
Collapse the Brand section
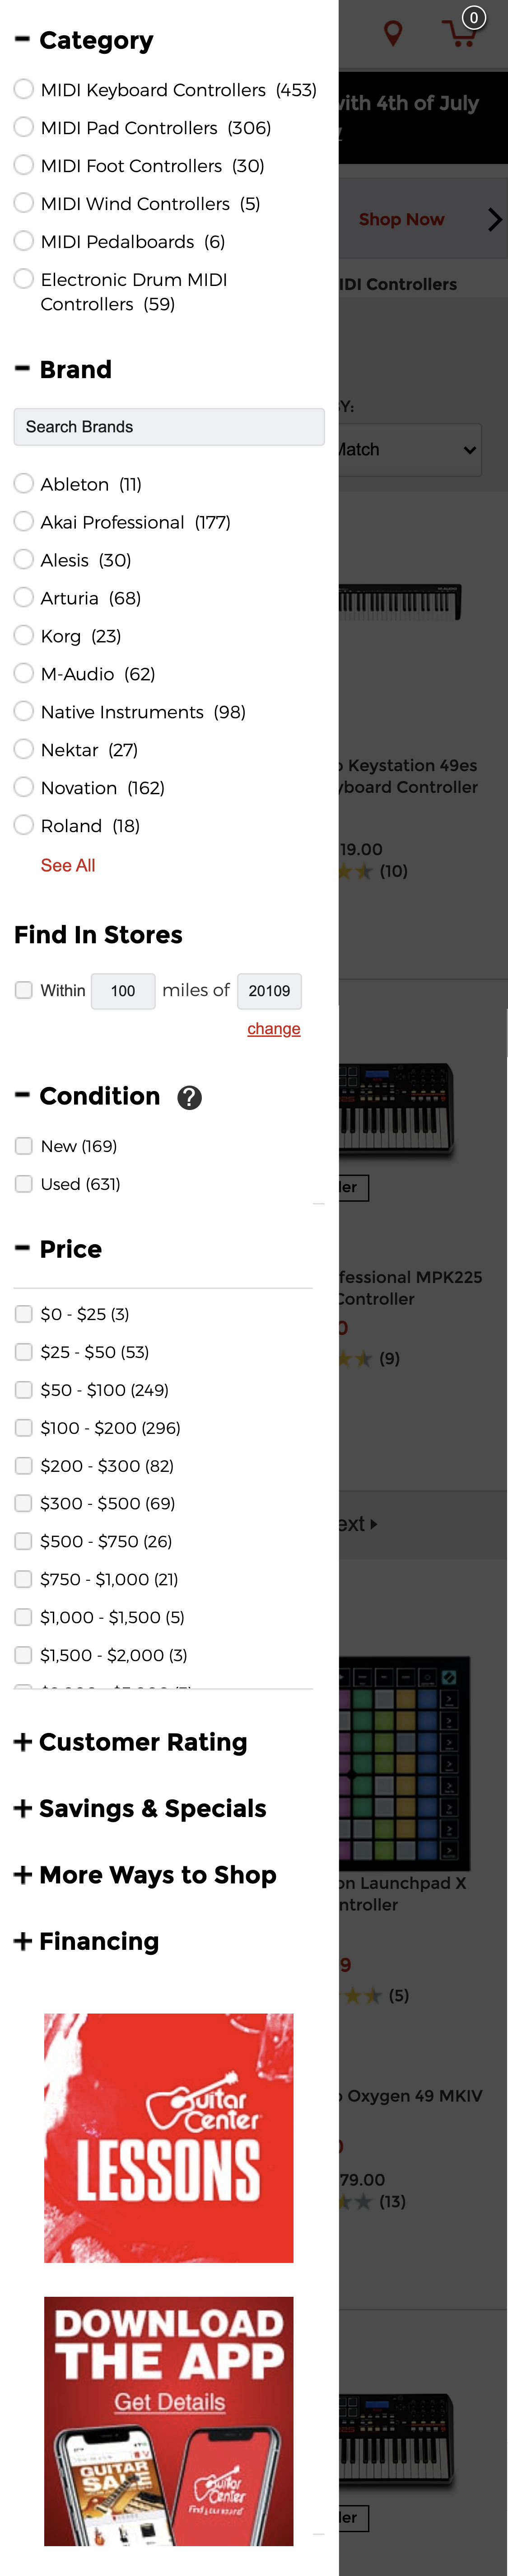coord(22,369)
